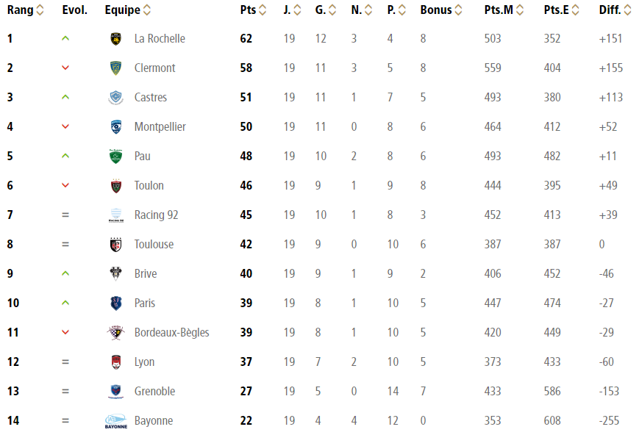This screenshot has height=435, width=639.
Task: Open the Racing 92 team link
Action: (x=156, y=215)
